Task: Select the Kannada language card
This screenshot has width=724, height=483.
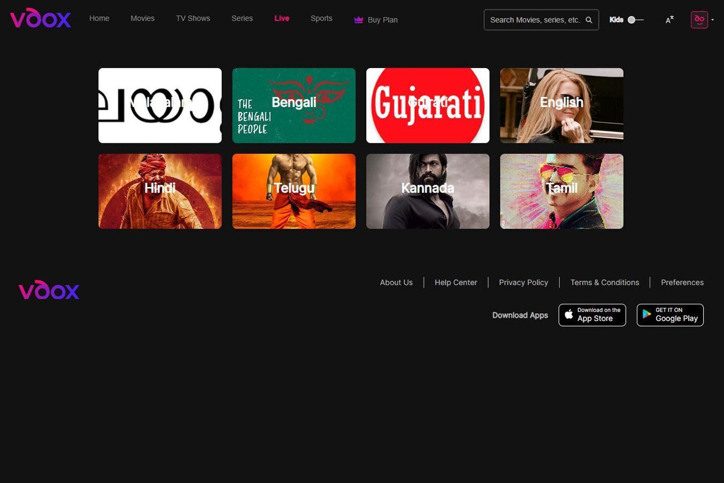Action: click(428, 191)
